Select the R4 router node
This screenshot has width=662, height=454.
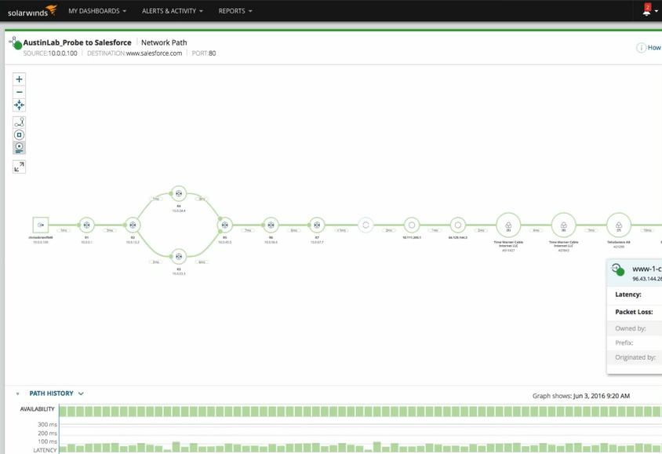click(x=179, y=193)
